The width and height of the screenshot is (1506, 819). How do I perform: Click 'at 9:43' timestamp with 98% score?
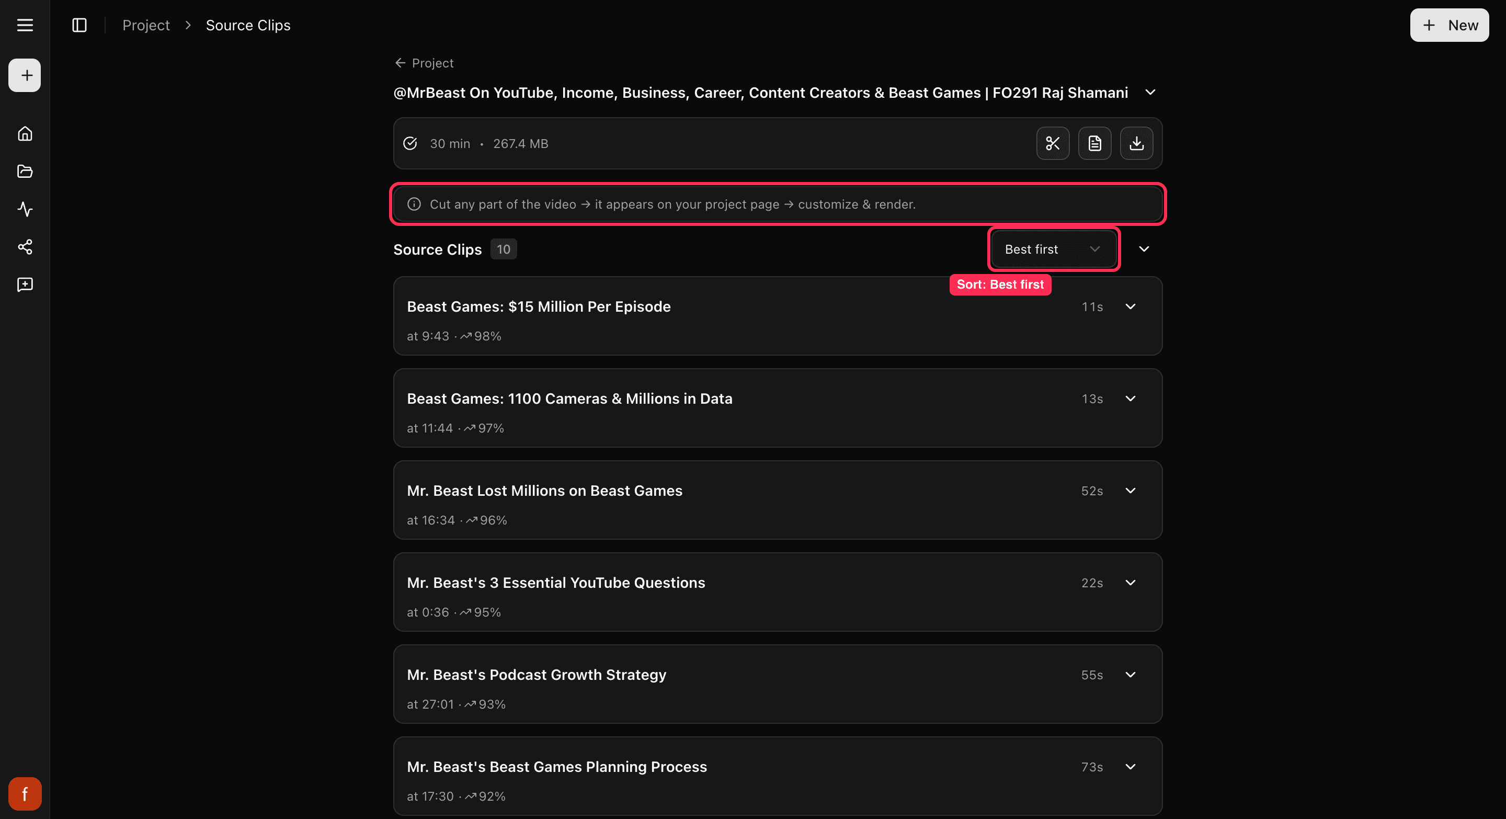pyautogui.click(x=454, y=336)
